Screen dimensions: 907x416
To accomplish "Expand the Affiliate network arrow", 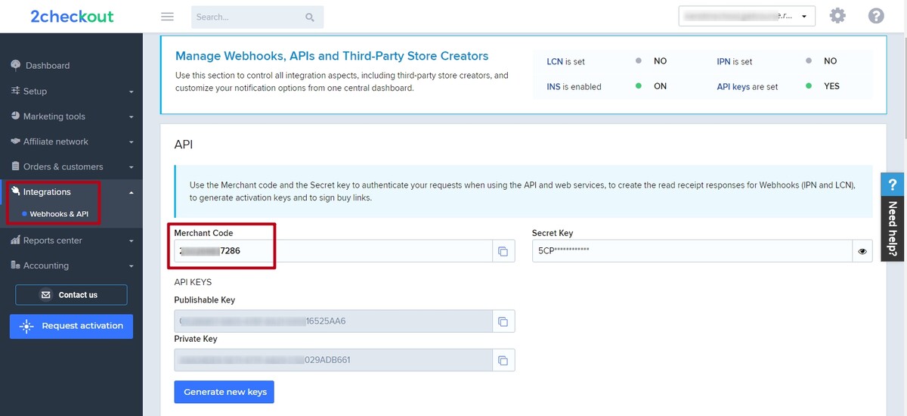I will click(x=131, y=142).
